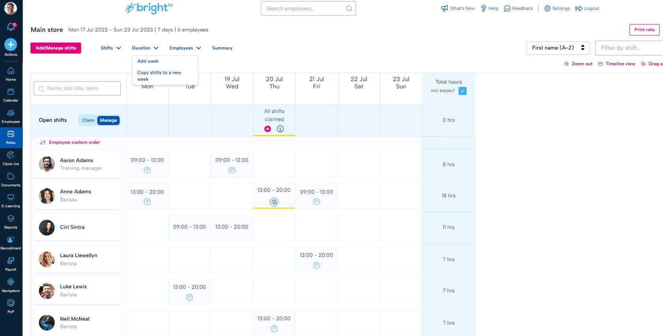Screen dimensions: 663x336
Task: Open E-Learning in the sidebar
Action: coord(11,200)
